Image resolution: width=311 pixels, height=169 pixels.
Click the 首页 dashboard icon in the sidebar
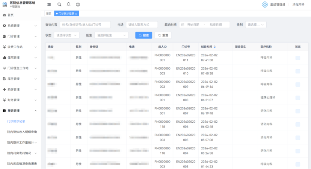pyautogui.click(x=5, y=15)
